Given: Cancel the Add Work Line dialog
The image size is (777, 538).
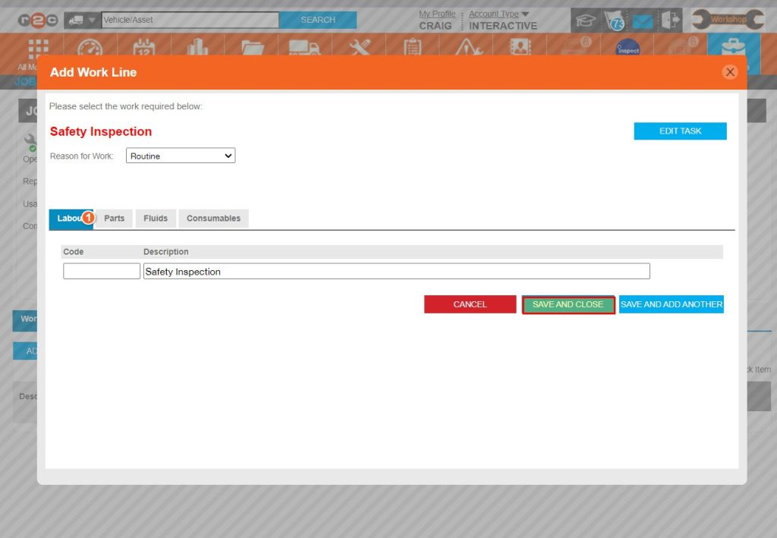Looking at the screenshot, I should point(470,304).
